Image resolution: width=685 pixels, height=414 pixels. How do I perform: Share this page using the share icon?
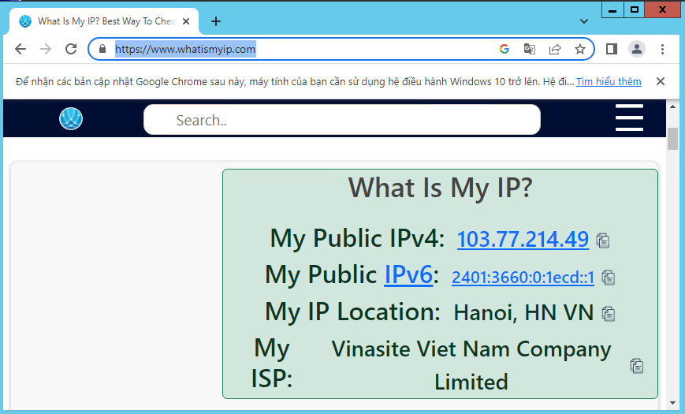pyautogui.click(x=555, y=49)
